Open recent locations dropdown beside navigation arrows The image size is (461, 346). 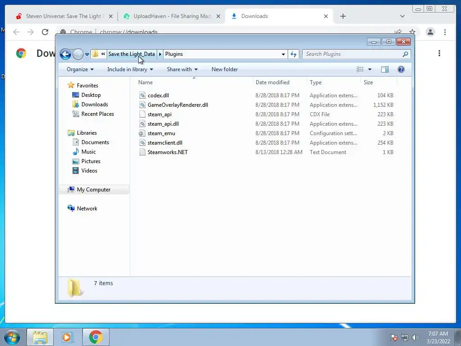(x=87, y=54)
